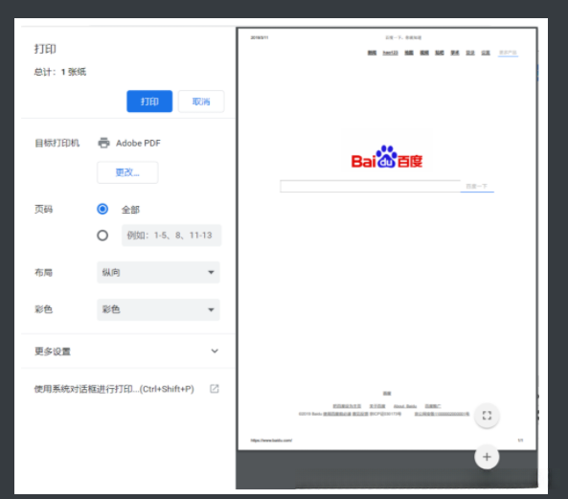
Task: Click the 取消 cancel button
Action: (201, 102)
